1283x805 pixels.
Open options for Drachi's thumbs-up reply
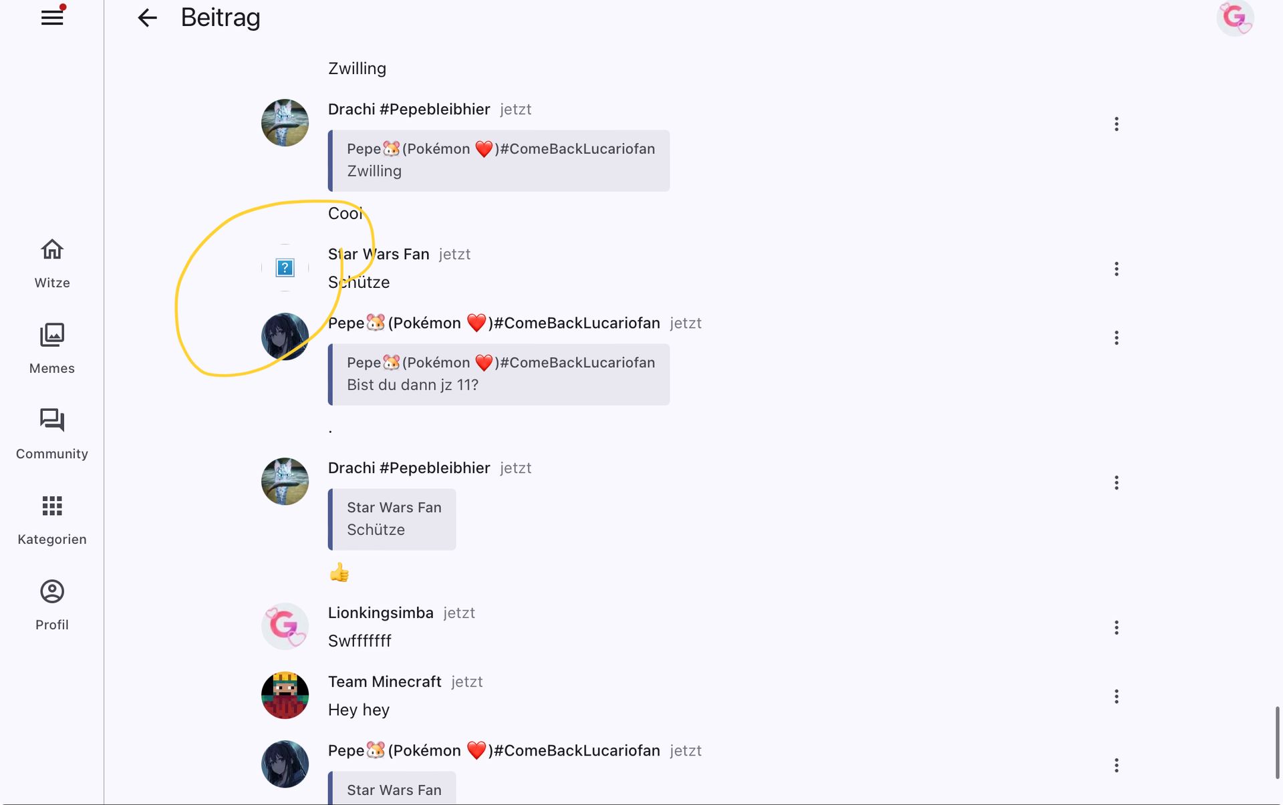tap(1116, 482)
